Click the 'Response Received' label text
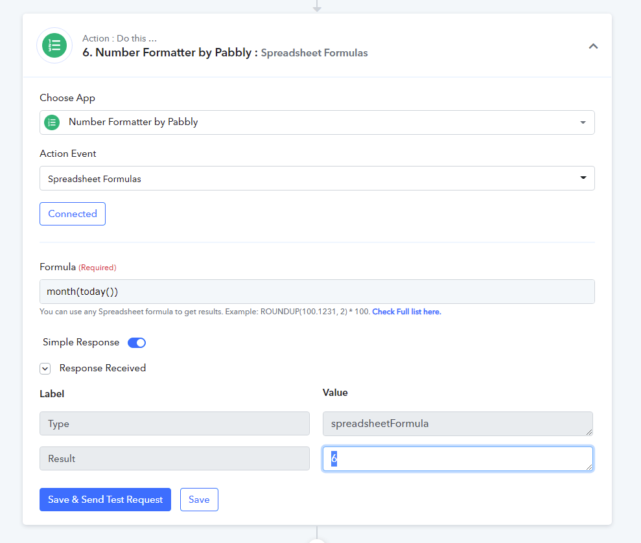 pos(102,368)
